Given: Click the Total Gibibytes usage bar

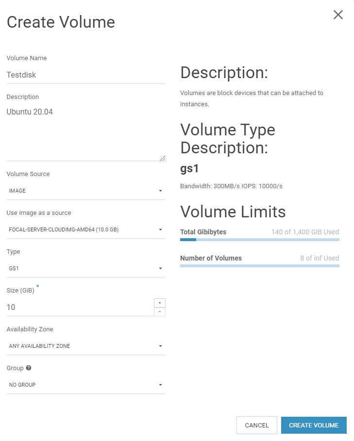Looking at the screenshot, I should [259, 240].
